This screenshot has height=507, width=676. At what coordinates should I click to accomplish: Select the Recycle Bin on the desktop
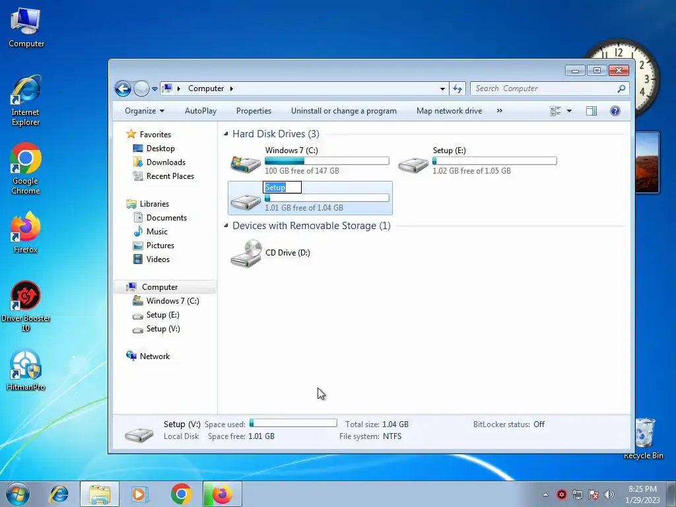pyautogui.click(x=644, y=438)
